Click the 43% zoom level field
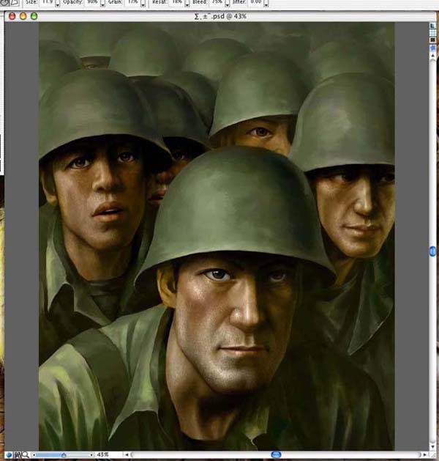 [x=102, y=455]
